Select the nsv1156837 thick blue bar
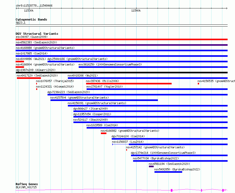The image size is (235, 193). tap(178, 144)
